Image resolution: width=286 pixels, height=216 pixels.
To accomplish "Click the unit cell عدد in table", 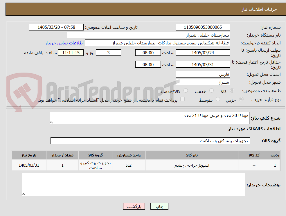I will (129, 165).
